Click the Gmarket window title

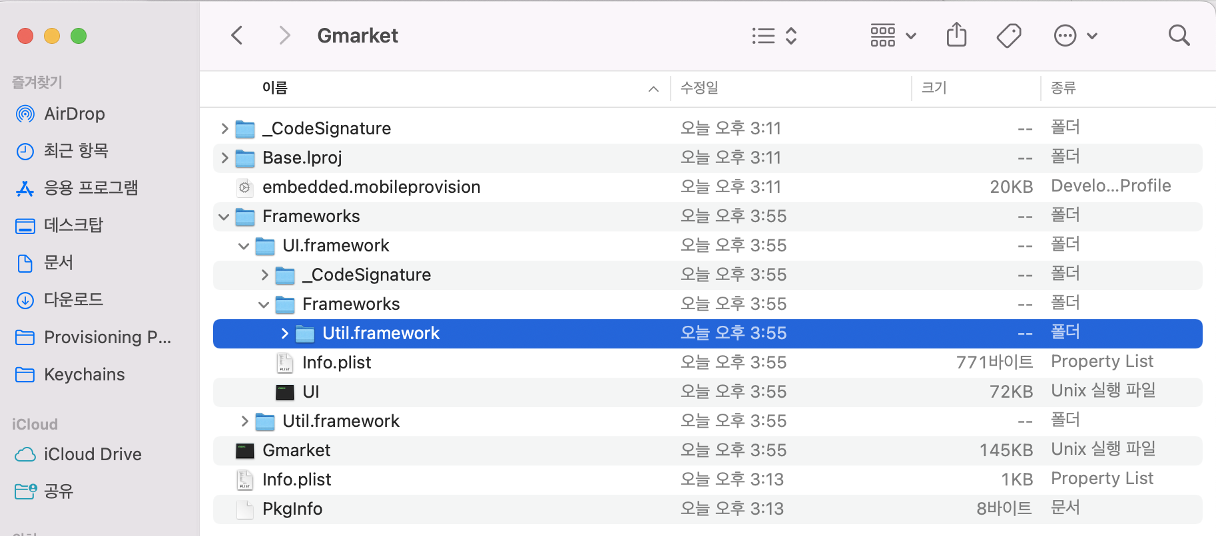[x=358, y=35]
